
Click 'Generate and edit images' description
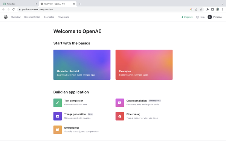(x=77, y=118)
